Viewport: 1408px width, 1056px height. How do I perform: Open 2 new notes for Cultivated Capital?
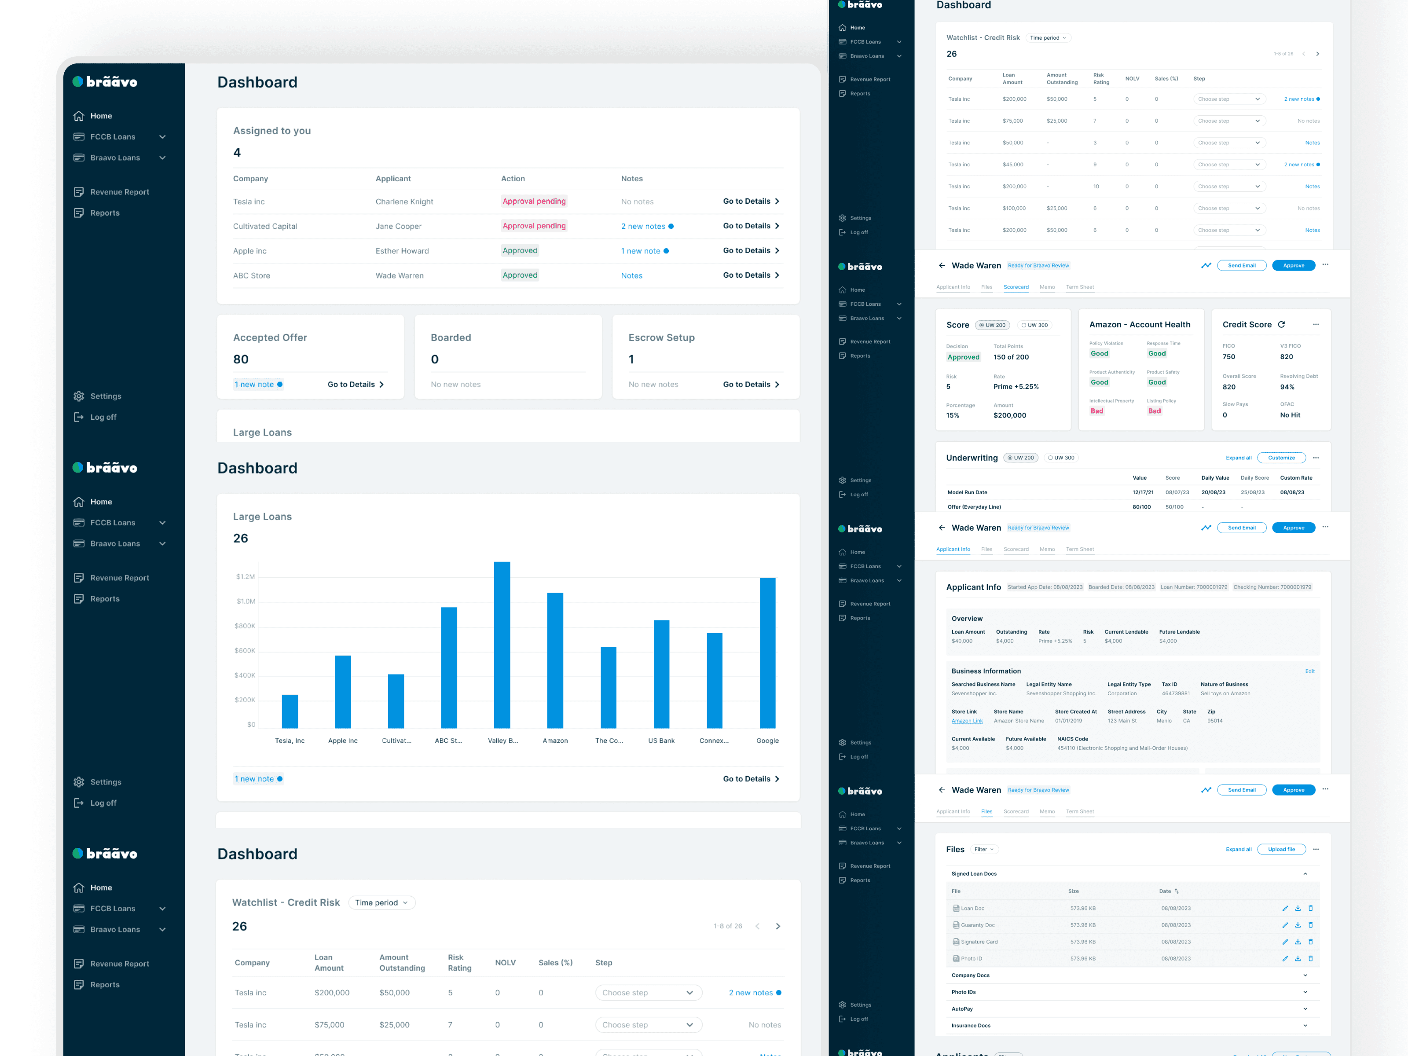647,226
